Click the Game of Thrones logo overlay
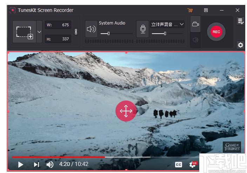 click(232, 147)
